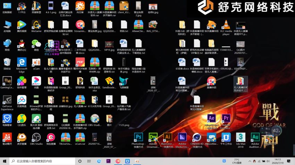Open the 回收站 recycle bin

[x=7, y=62]
